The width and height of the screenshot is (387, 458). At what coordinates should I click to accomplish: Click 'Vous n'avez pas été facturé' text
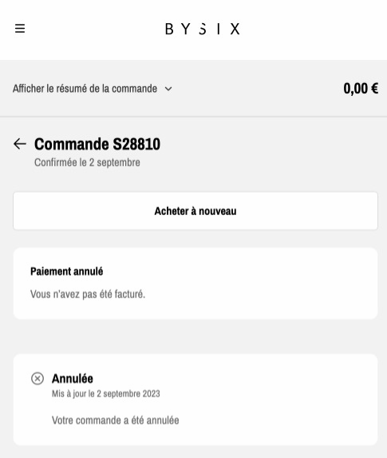[88, 294]
